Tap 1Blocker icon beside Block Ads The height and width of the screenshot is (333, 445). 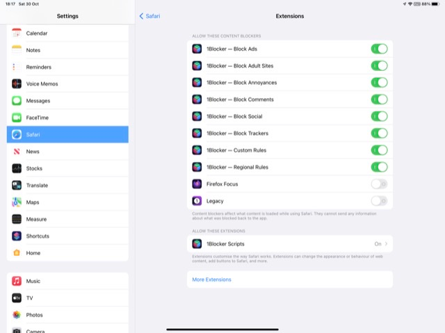[x=197, y=49]
